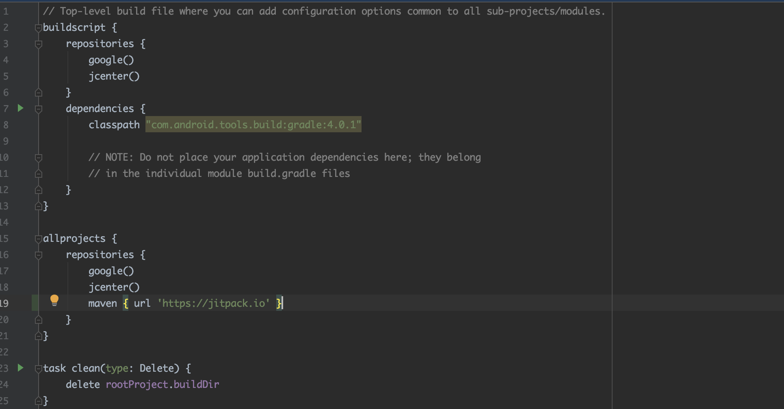Click fold end marker closing buildscript block

coord(39,206)
